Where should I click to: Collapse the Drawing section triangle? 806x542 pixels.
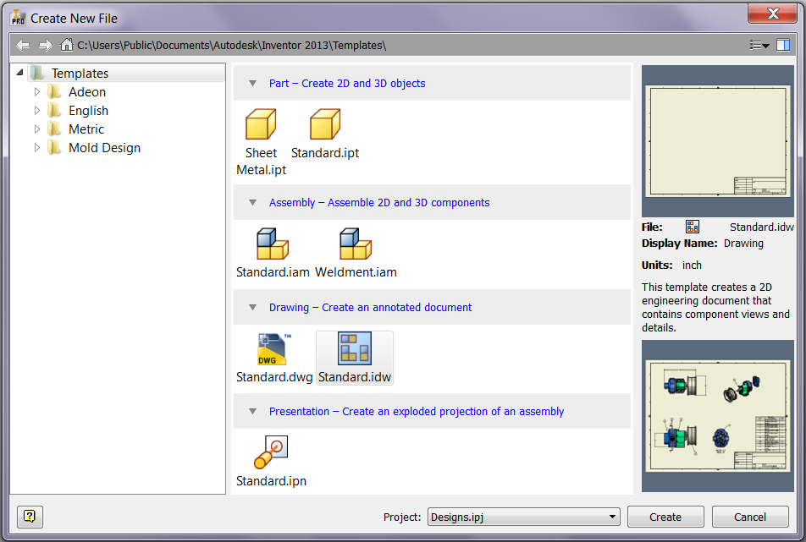pos(252,308)
